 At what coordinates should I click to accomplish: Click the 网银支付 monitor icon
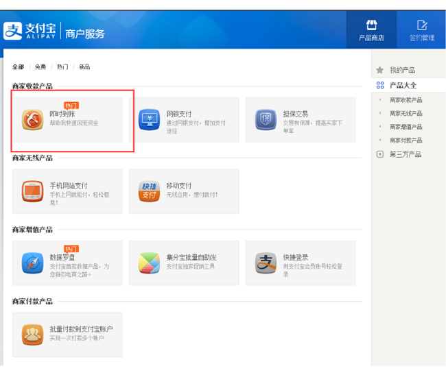click(x=149, y=119)
